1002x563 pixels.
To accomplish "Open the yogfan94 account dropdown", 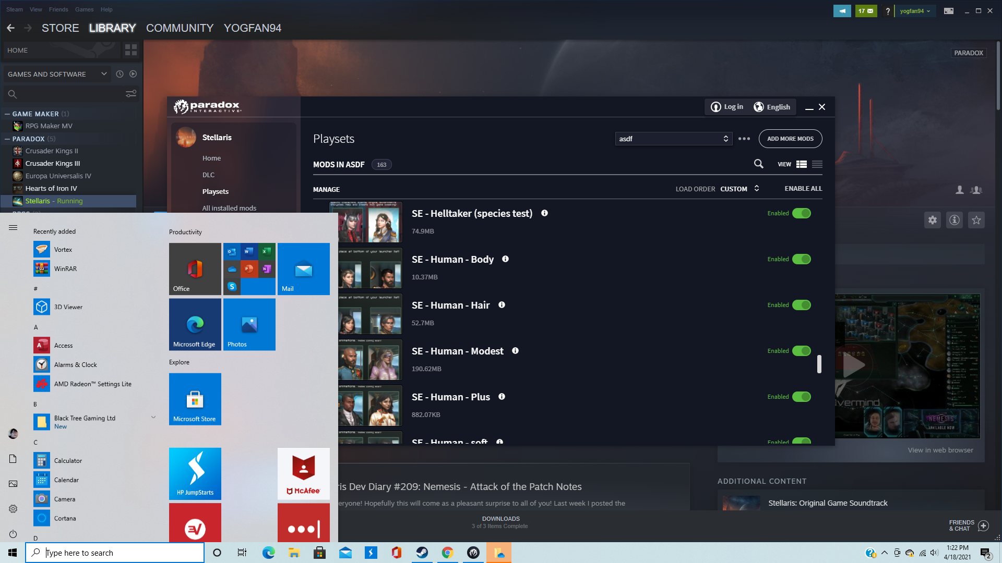I will pos(915,11).
